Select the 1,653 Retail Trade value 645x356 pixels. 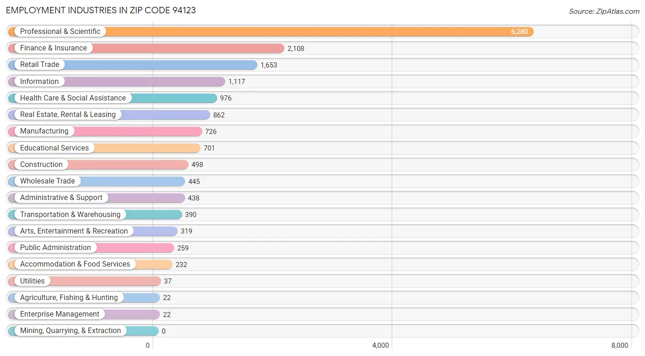coord(269,65)
